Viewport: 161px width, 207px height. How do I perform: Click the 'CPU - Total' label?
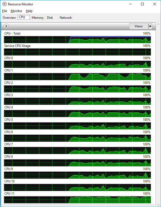[12, 33]
